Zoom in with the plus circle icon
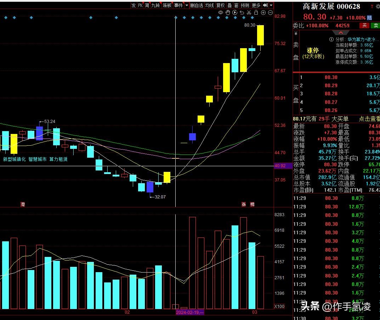 pyautogui.click(x=263, y=12)
